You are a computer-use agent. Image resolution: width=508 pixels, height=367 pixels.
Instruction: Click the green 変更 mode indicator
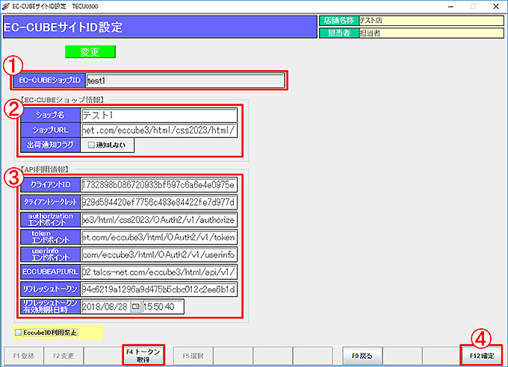click(90, 51)
